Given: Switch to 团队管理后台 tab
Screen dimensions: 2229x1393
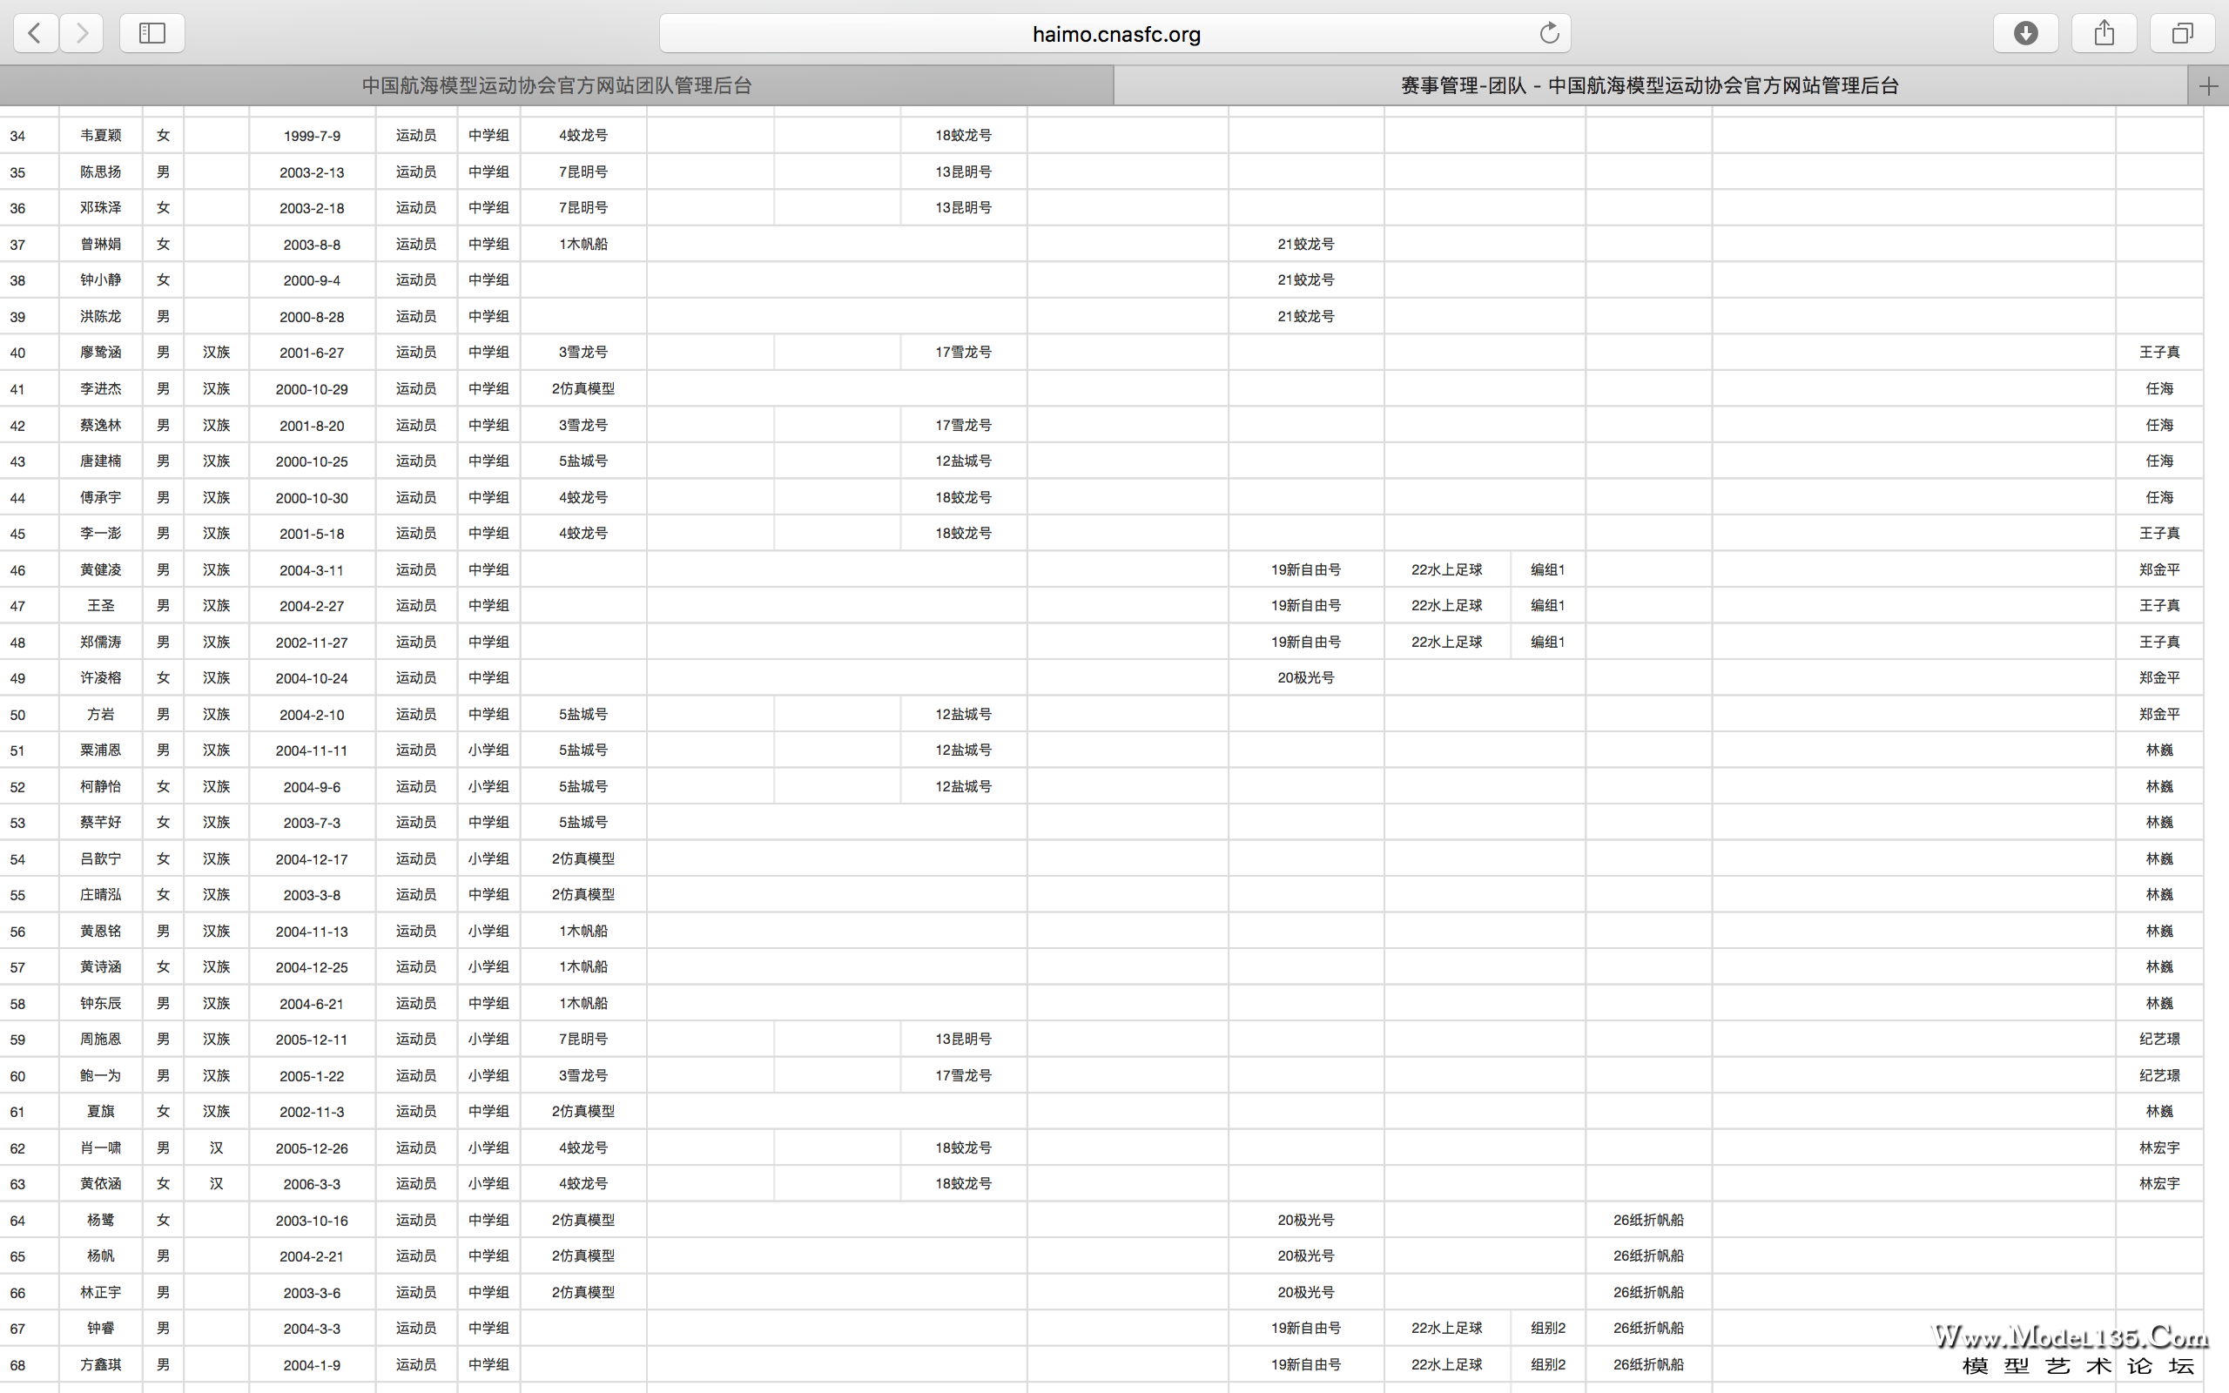Looking at the screenshot, I should 556,85.
